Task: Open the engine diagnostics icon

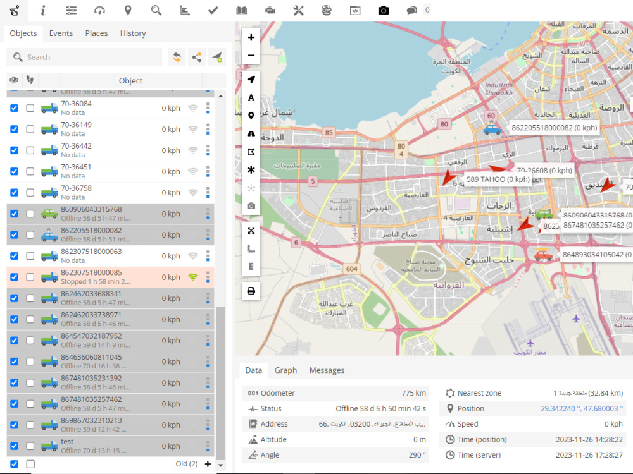Action: click(x=270, y=11)
